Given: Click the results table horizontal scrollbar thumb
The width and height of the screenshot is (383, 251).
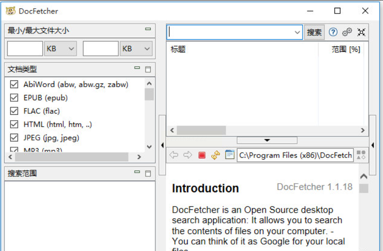Looking at the screenshot, I should pos(201,130).
